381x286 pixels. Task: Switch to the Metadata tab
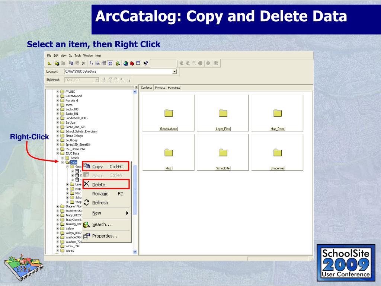pyautogui.click(x=174, y=88)
